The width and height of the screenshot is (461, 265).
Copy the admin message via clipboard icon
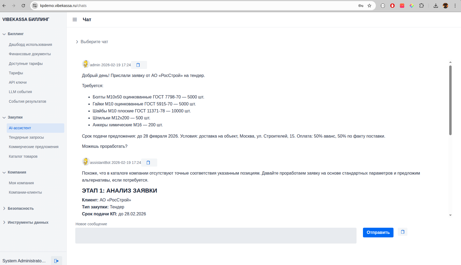click(138, 65)
